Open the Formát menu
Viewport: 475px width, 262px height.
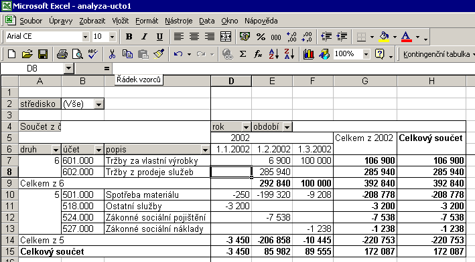coord(147,21)
